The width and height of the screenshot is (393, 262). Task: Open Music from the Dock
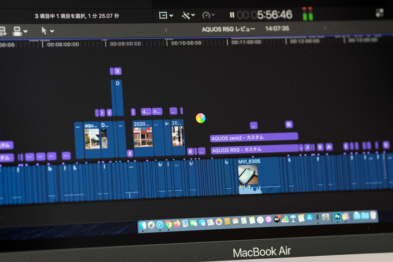click(x=260, y=219)
